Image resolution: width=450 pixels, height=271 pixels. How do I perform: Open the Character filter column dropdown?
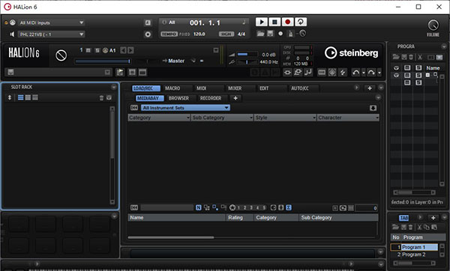click(x=376, y=118)
